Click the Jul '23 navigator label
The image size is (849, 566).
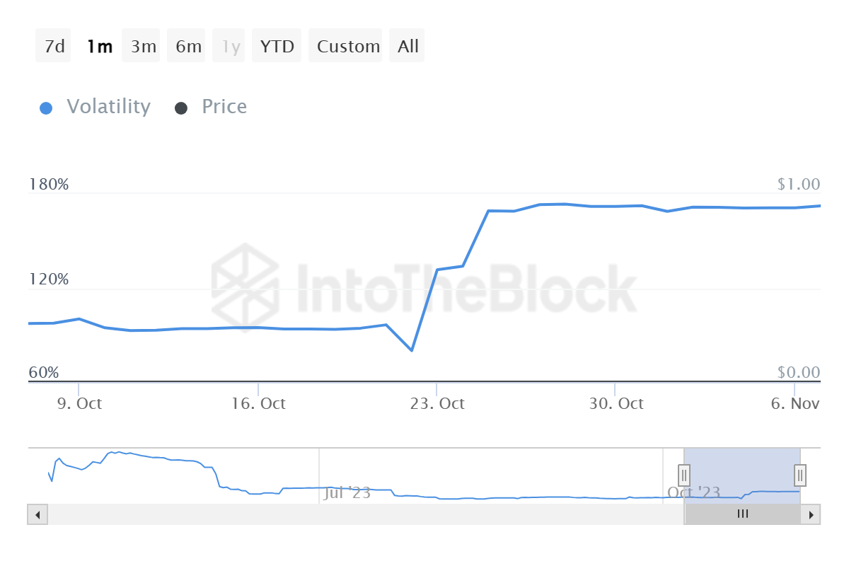(x=347, y=493)
